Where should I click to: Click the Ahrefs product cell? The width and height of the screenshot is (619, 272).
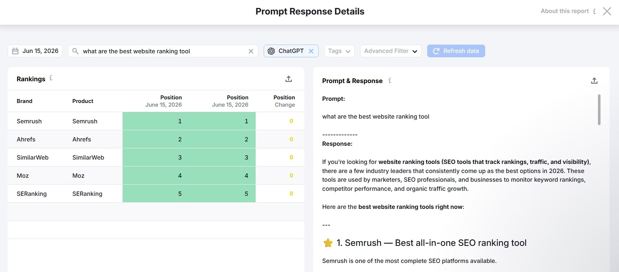[x=82, y=139]
